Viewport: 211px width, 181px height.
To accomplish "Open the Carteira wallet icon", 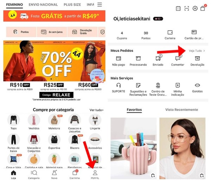I will [x=170, y=32].
